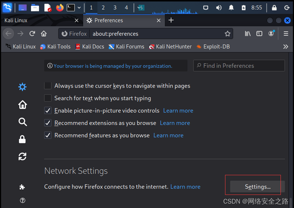Open the volume control icon

(219, 8)
